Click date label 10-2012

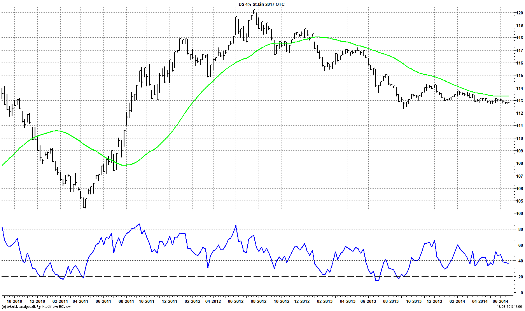pos(282,301)
